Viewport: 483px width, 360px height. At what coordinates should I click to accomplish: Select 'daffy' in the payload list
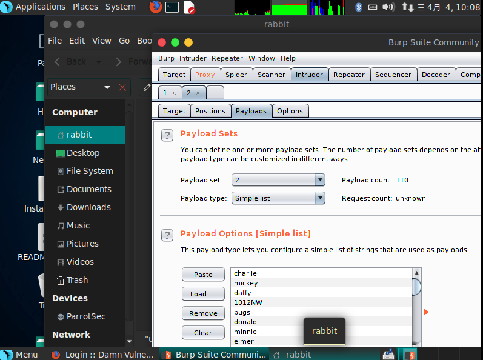pyautogui.click(x=242, y=293)
